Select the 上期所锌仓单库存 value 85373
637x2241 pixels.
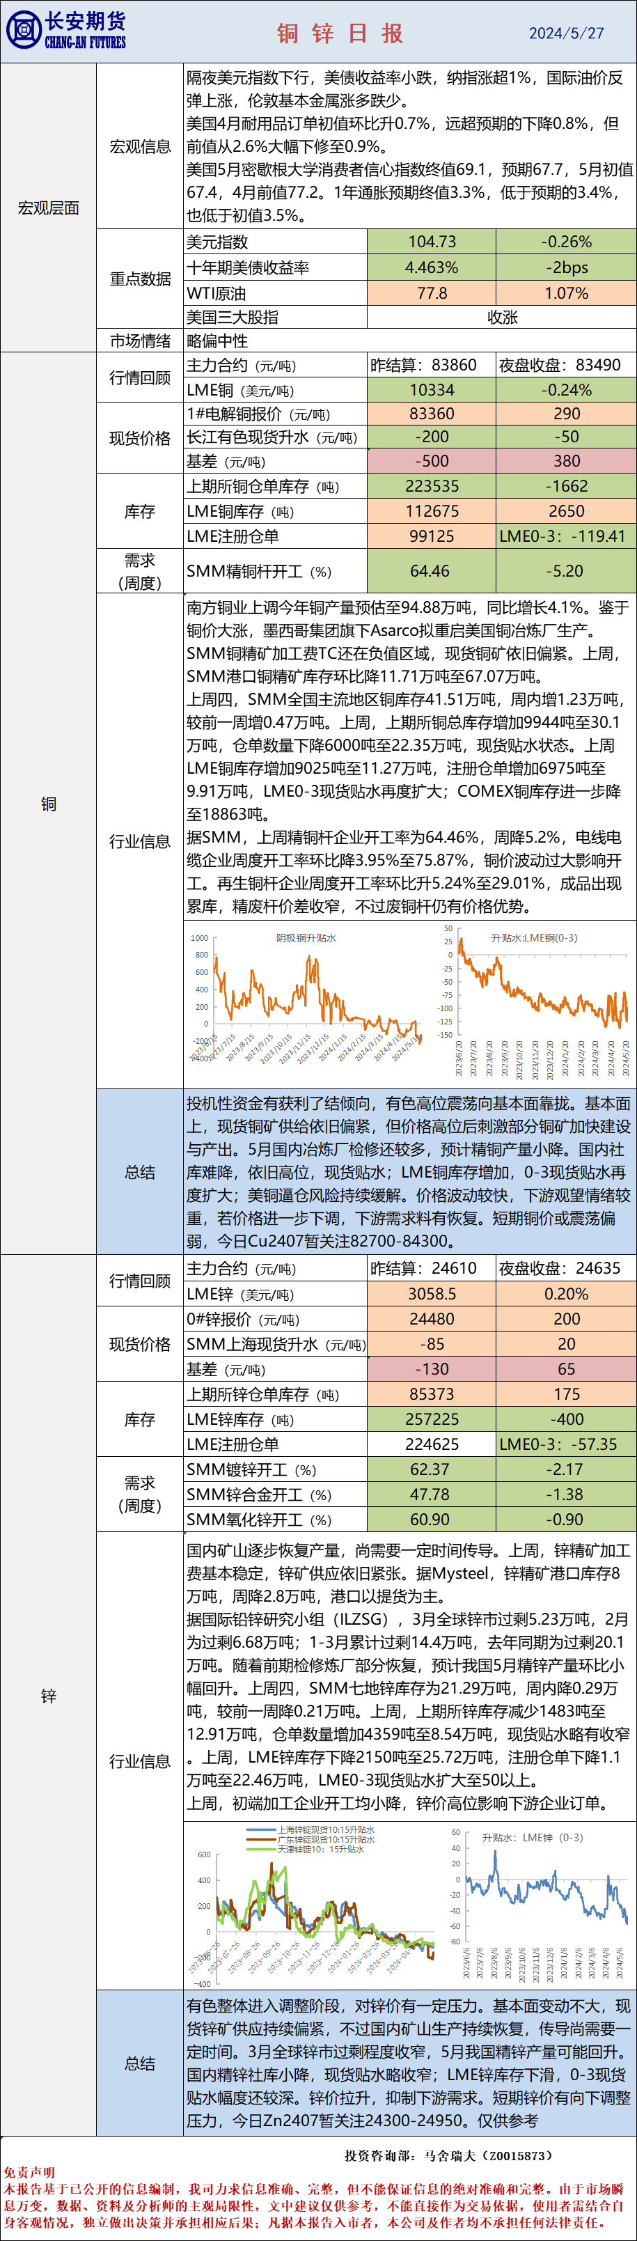click(x=432, y=1395)
